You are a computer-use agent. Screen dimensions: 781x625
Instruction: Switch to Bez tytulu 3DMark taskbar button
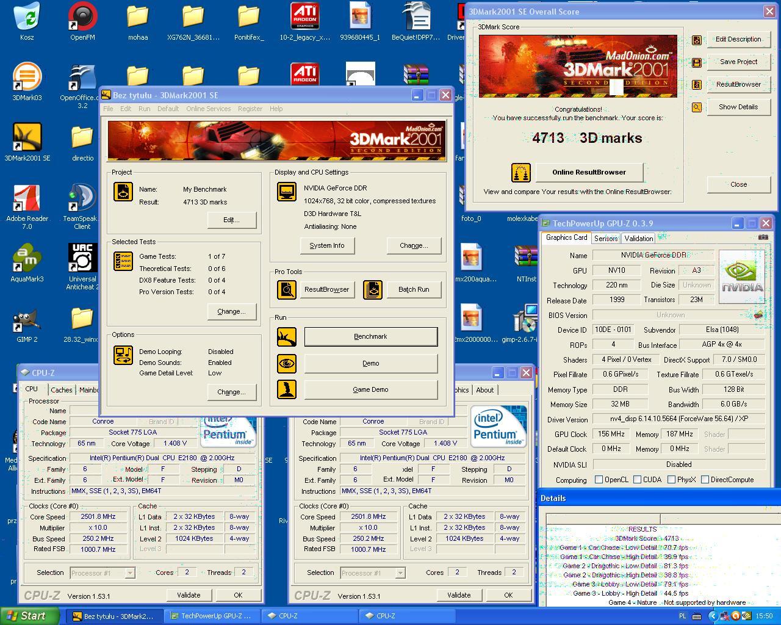115,616
